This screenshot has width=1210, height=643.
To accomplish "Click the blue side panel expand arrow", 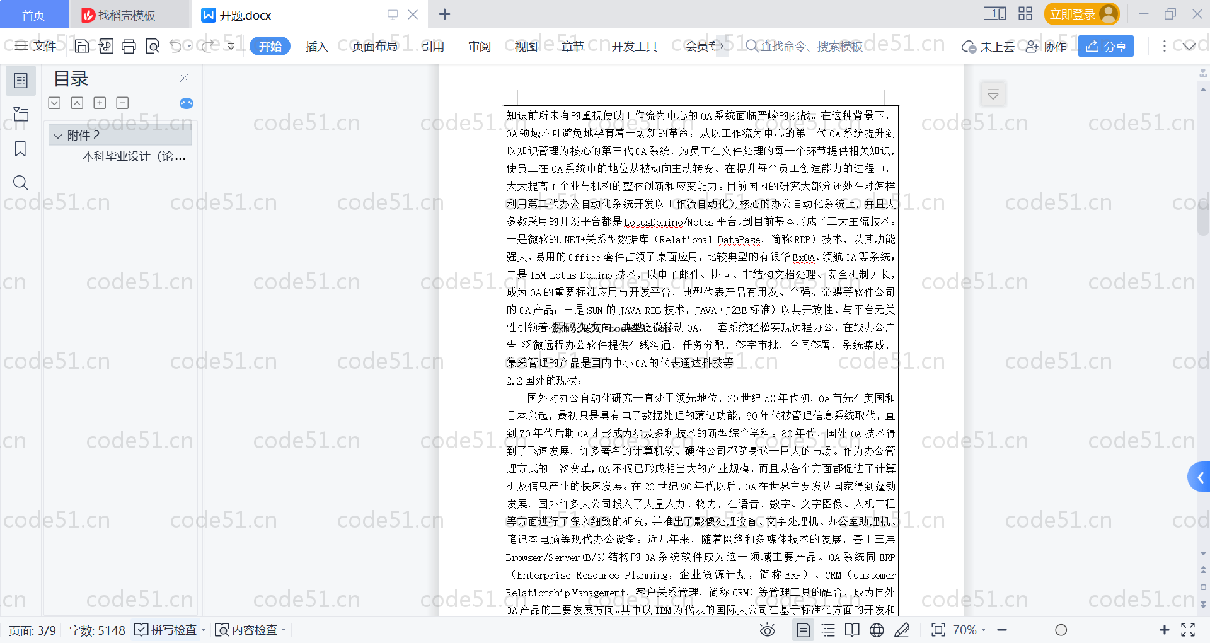I will 1199,477.
